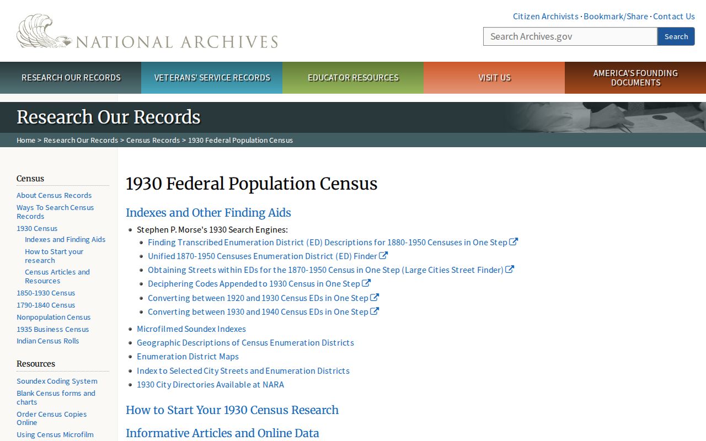Viewport: 706px width, 441px height.
Task: Open Enumeration District Maps link
Action: click(188, 356)
